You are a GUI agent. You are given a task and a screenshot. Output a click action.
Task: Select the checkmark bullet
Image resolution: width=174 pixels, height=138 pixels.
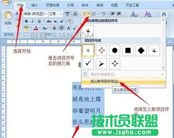88,64
